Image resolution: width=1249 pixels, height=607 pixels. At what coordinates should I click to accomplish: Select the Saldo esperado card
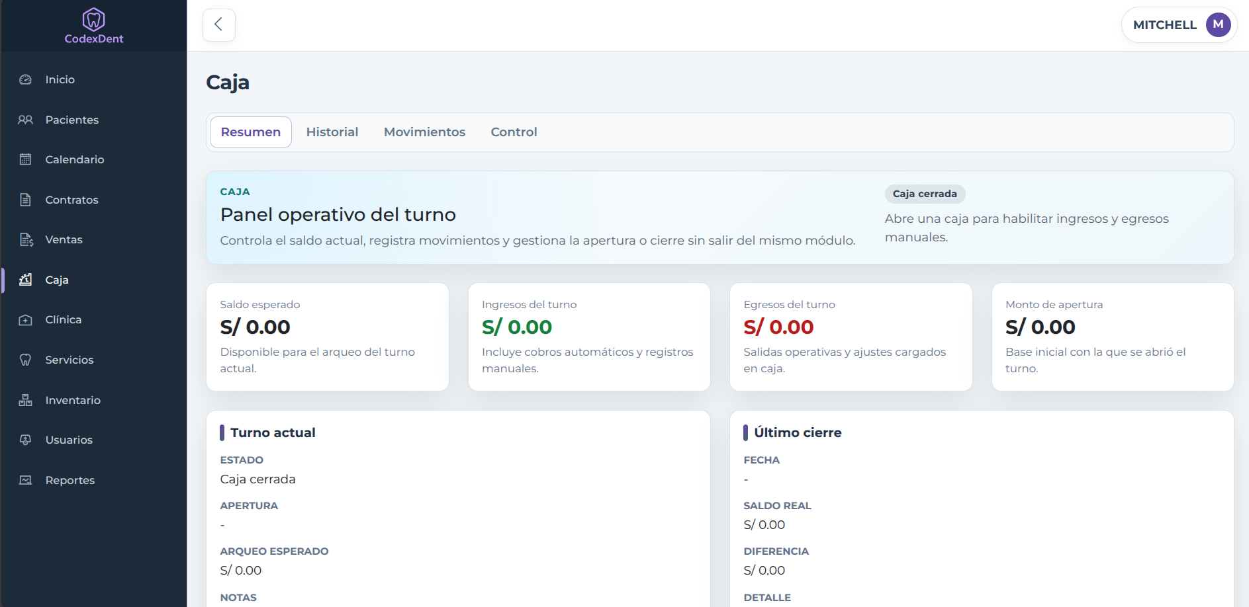pyautogui.click(x=328, y=337)
